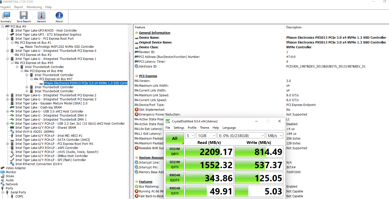The width and height of the screenshot is (389, 199).
Task: Open CrystalDiskMark Theme menu
Action: coord(205,128)
